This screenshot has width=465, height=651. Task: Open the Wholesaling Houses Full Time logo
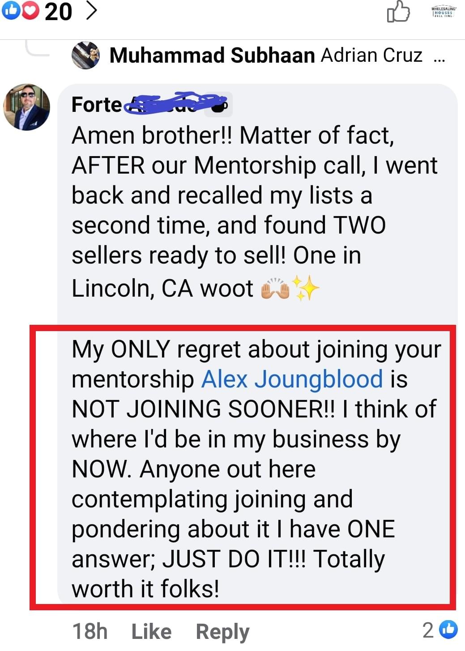[443, 12]
